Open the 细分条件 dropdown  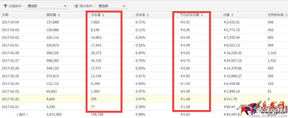(x=112, y=6)
